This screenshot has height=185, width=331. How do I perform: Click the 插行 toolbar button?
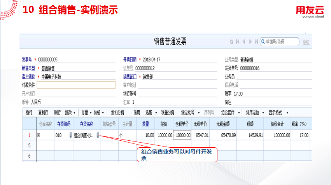(x=29, y=113)
